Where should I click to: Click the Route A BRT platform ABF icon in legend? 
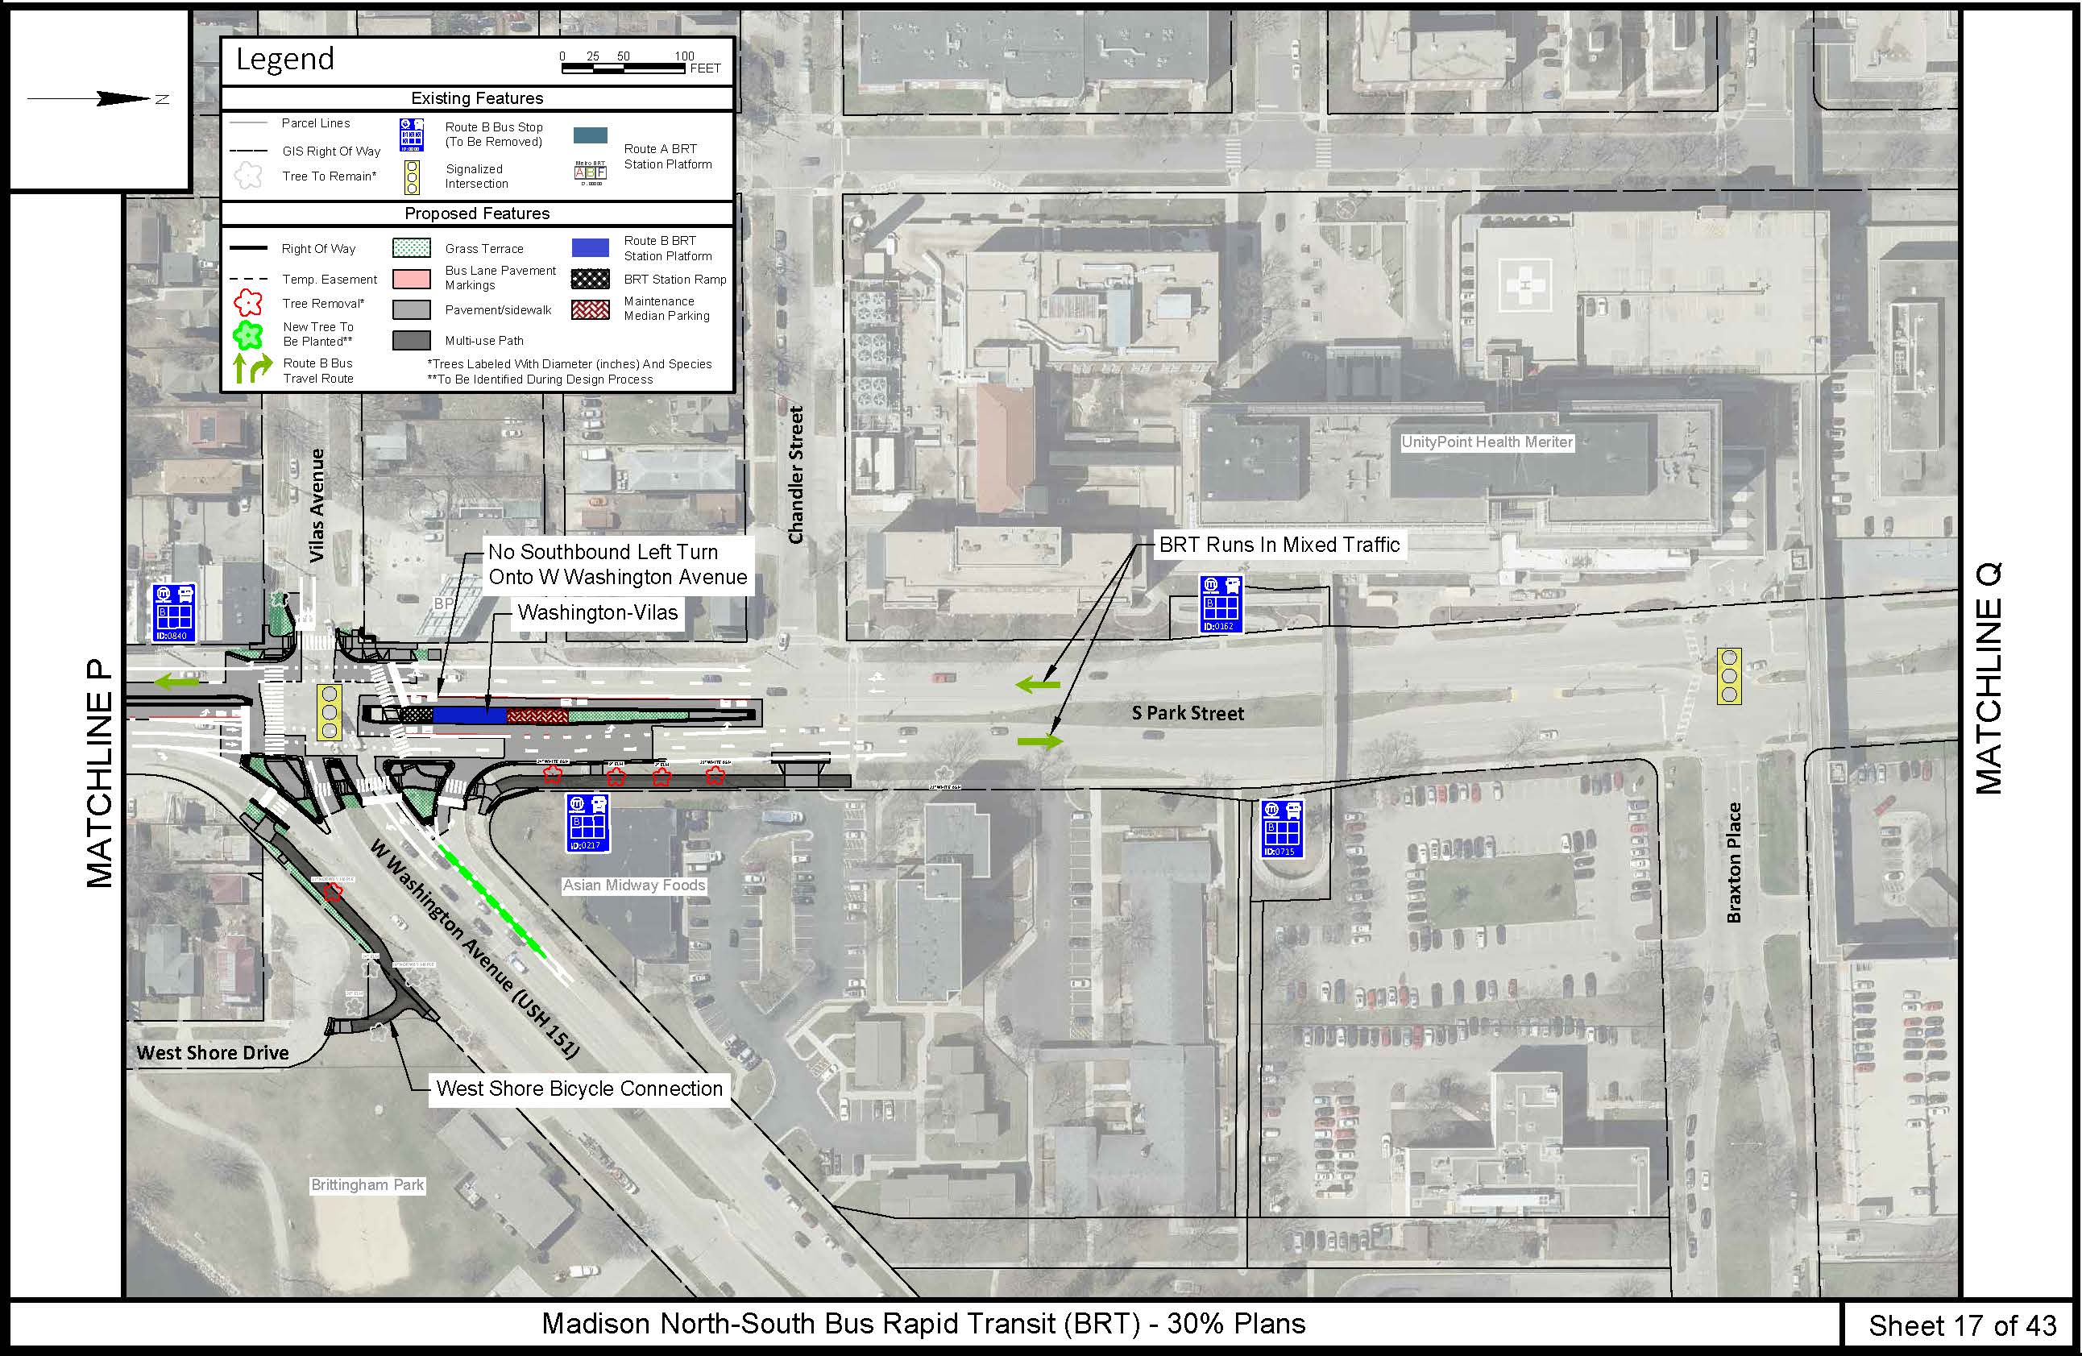coord(590,172)
